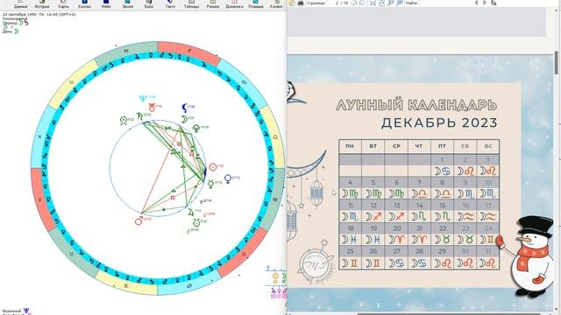Click date 1 in the calendar
561x315 pixels.
point(442,160)
